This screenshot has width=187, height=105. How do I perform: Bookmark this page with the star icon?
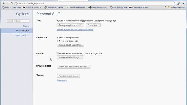174,3
